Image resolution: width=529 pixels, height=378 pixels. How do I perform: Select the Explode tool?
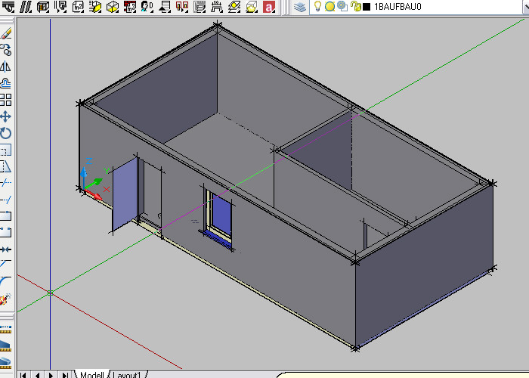(x=6, y=299)
